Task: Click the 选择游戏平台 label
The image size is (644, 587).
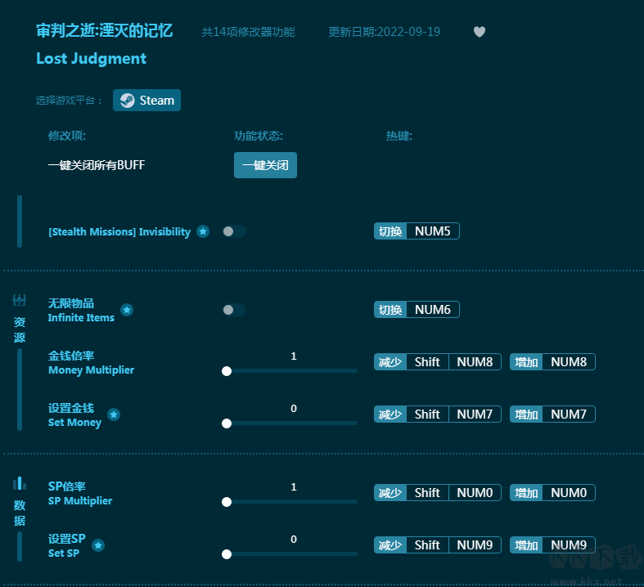Action: point(69,101)
